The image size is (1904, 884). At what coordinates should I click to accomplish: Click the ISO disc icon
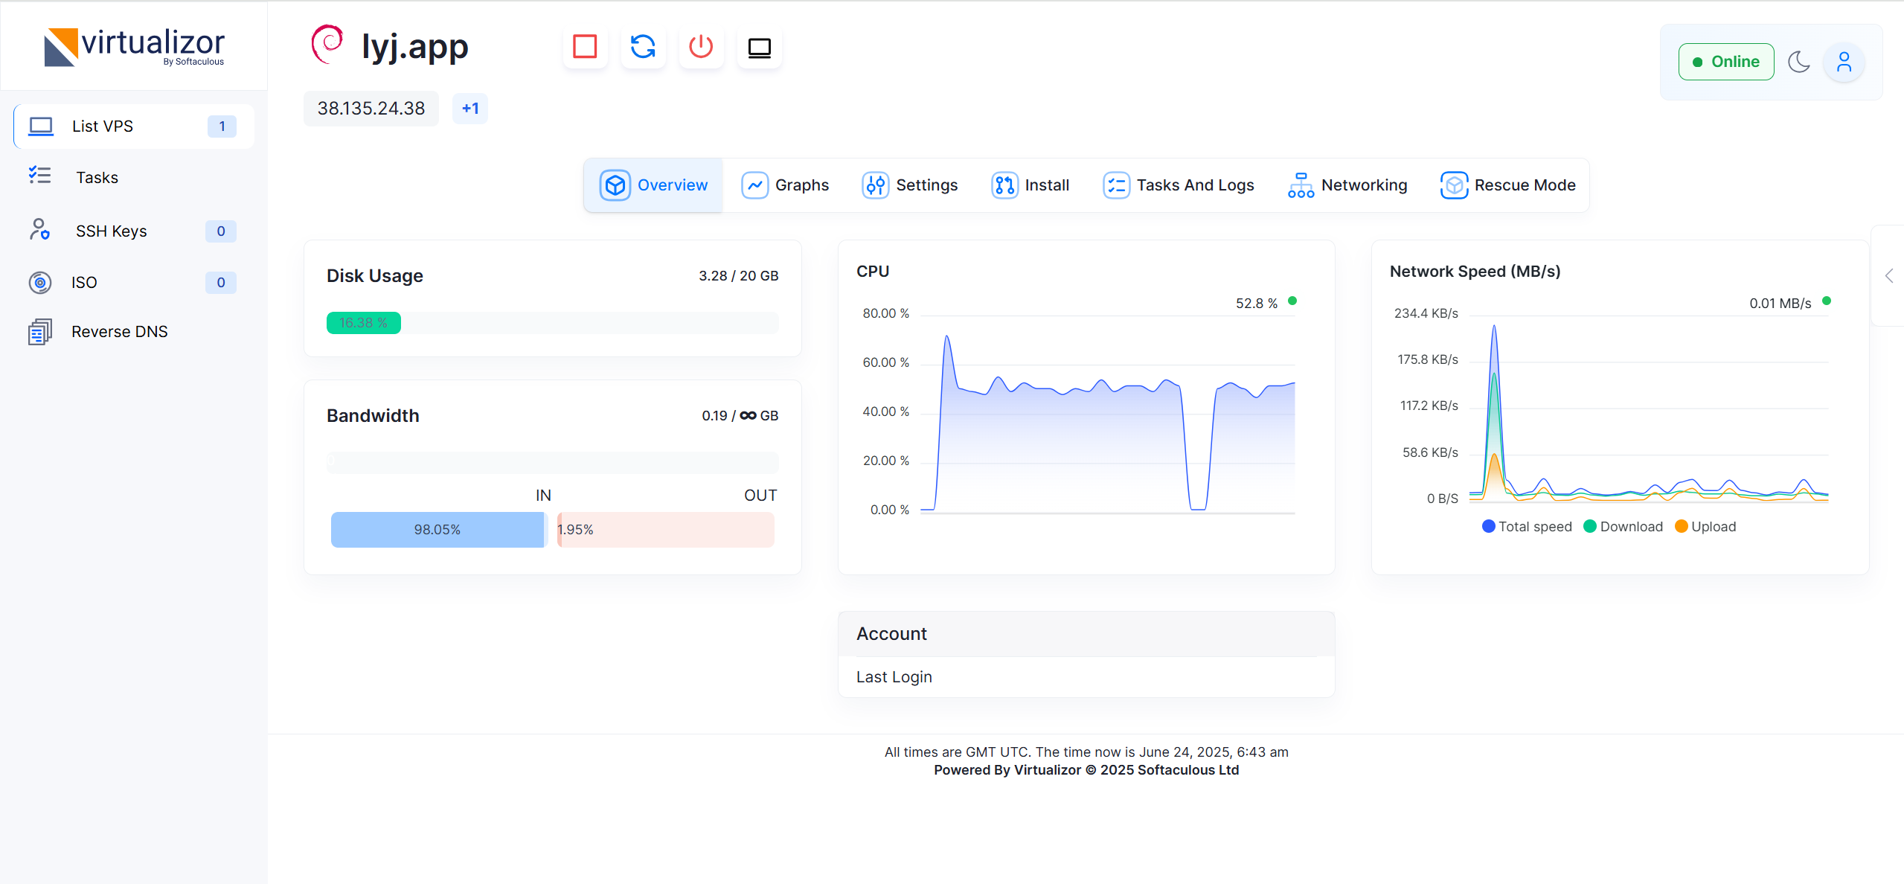[x=40, y=283]
